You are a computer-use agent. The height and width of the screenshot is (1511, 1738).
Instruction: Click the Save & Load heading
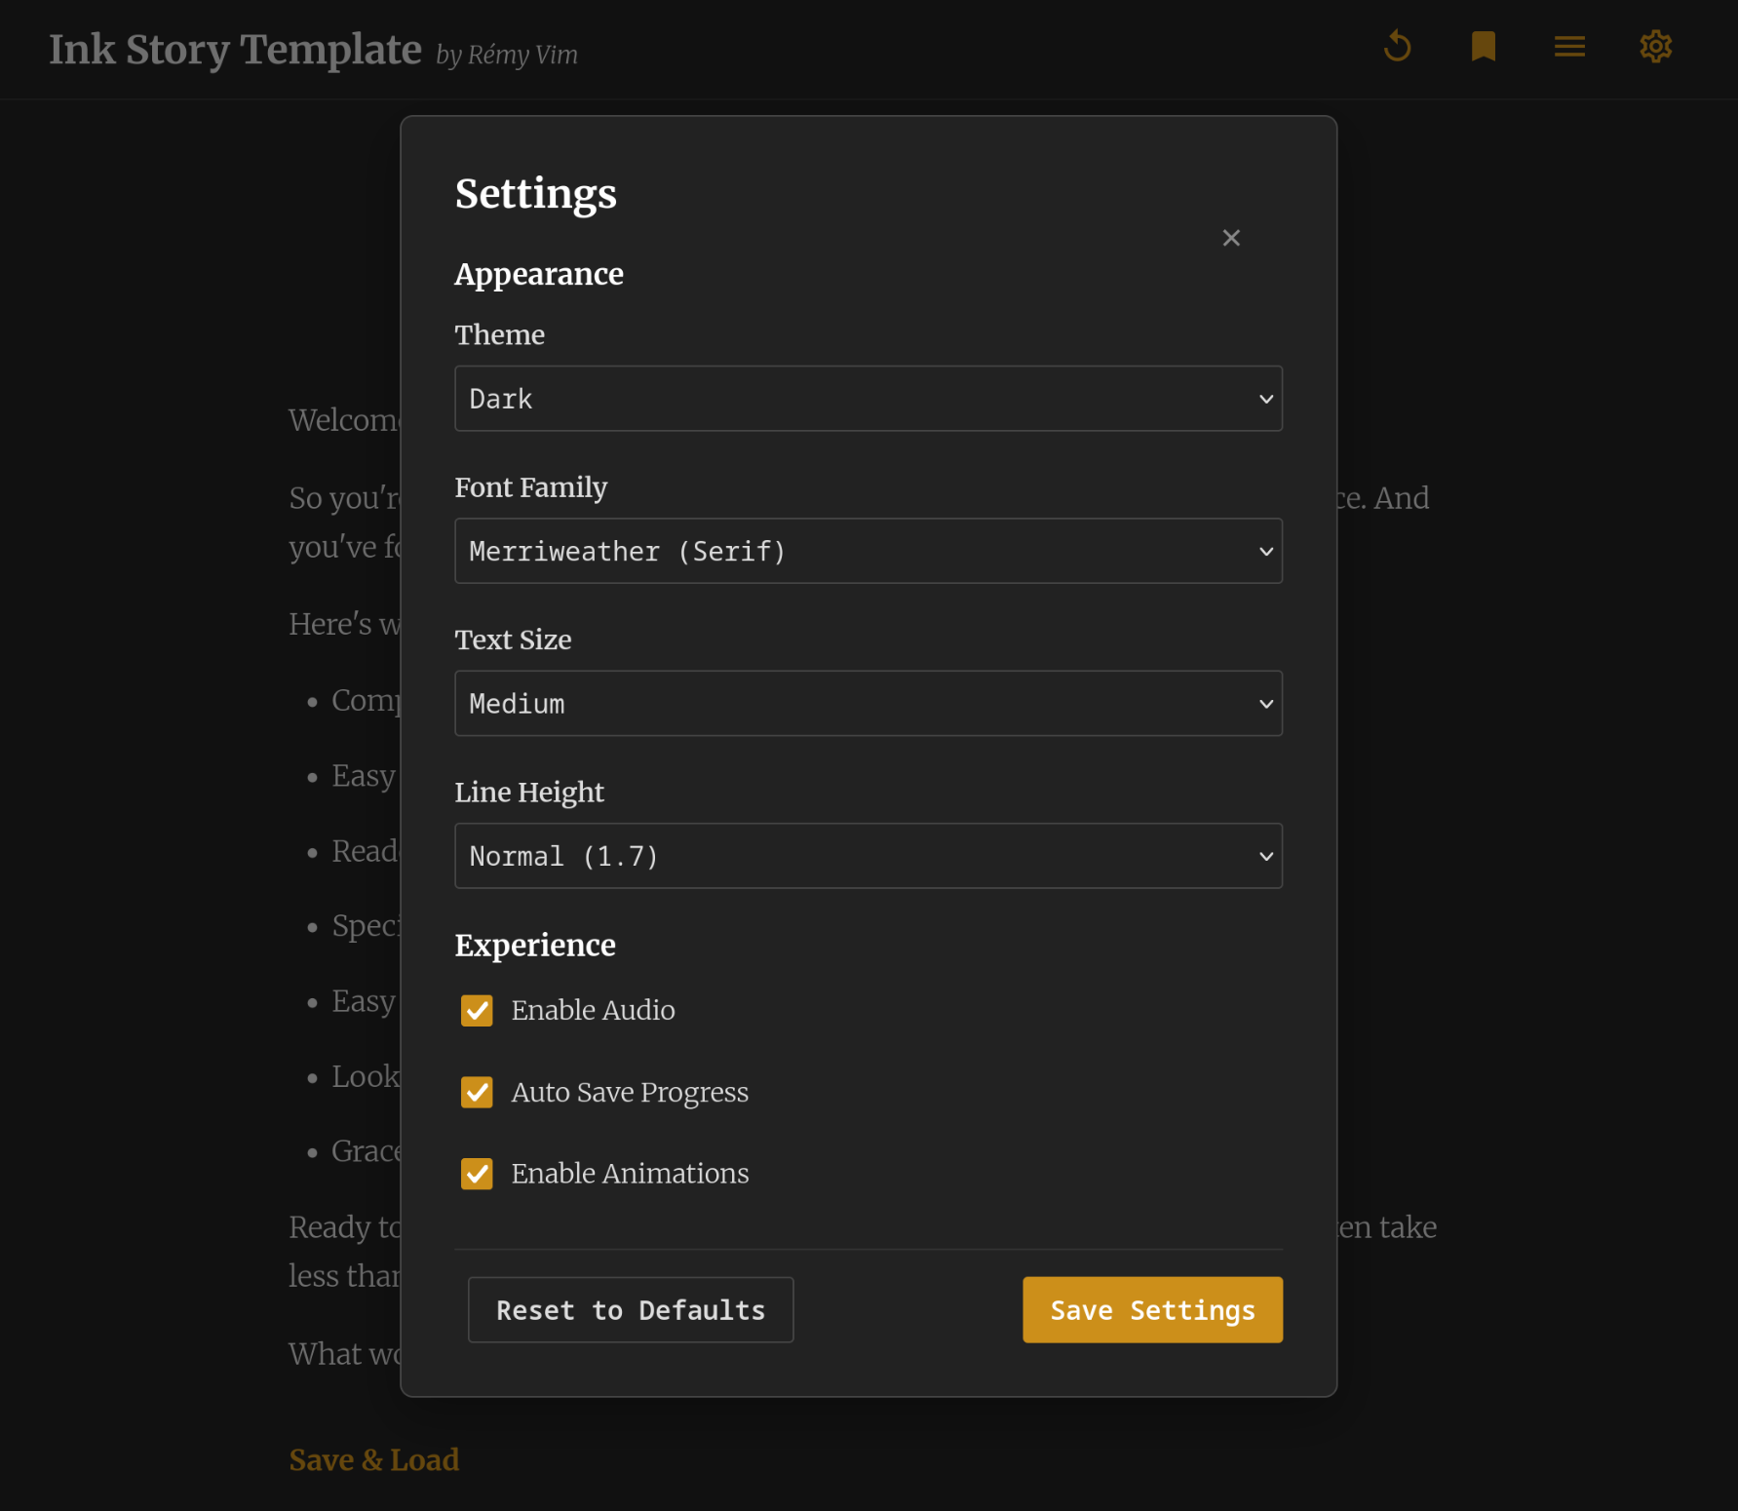[374, 1459]
